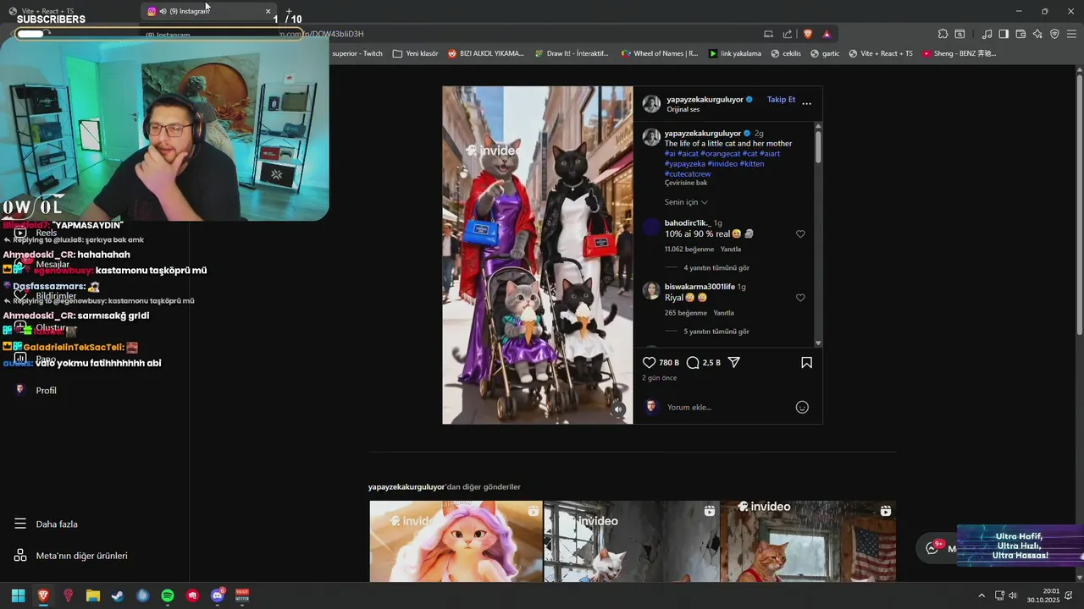This screenshot has height=609, width=1084.
Task: Open the emoji picker in comment box
Action: pos(802,407)
